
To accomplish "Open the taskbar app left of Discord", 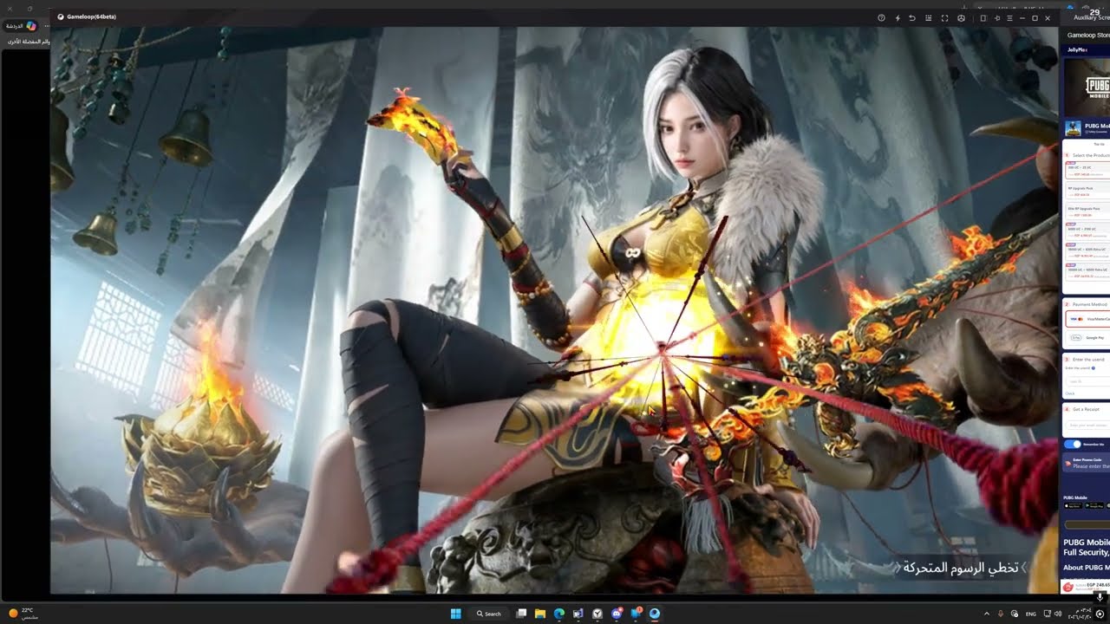I will [597, 614].
